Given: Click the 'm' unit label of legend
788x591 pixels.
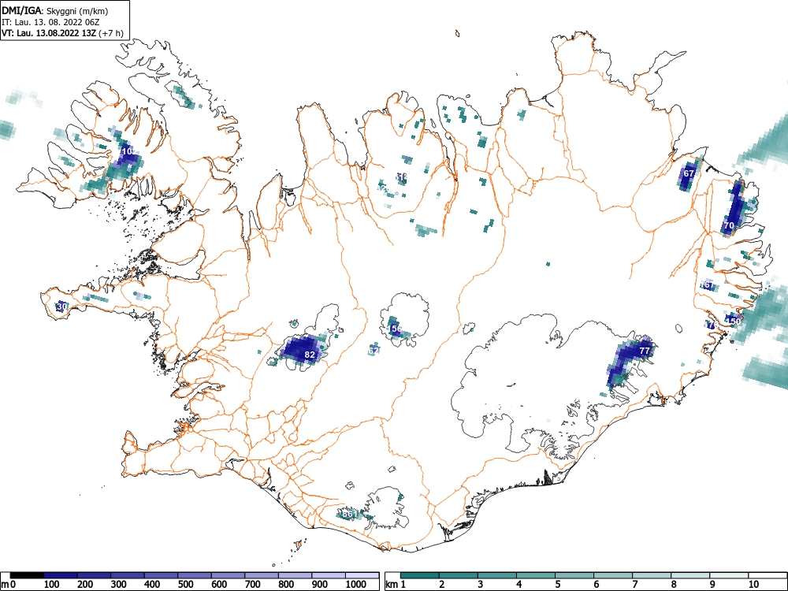Looking at the screenshot, I should 5,585.
